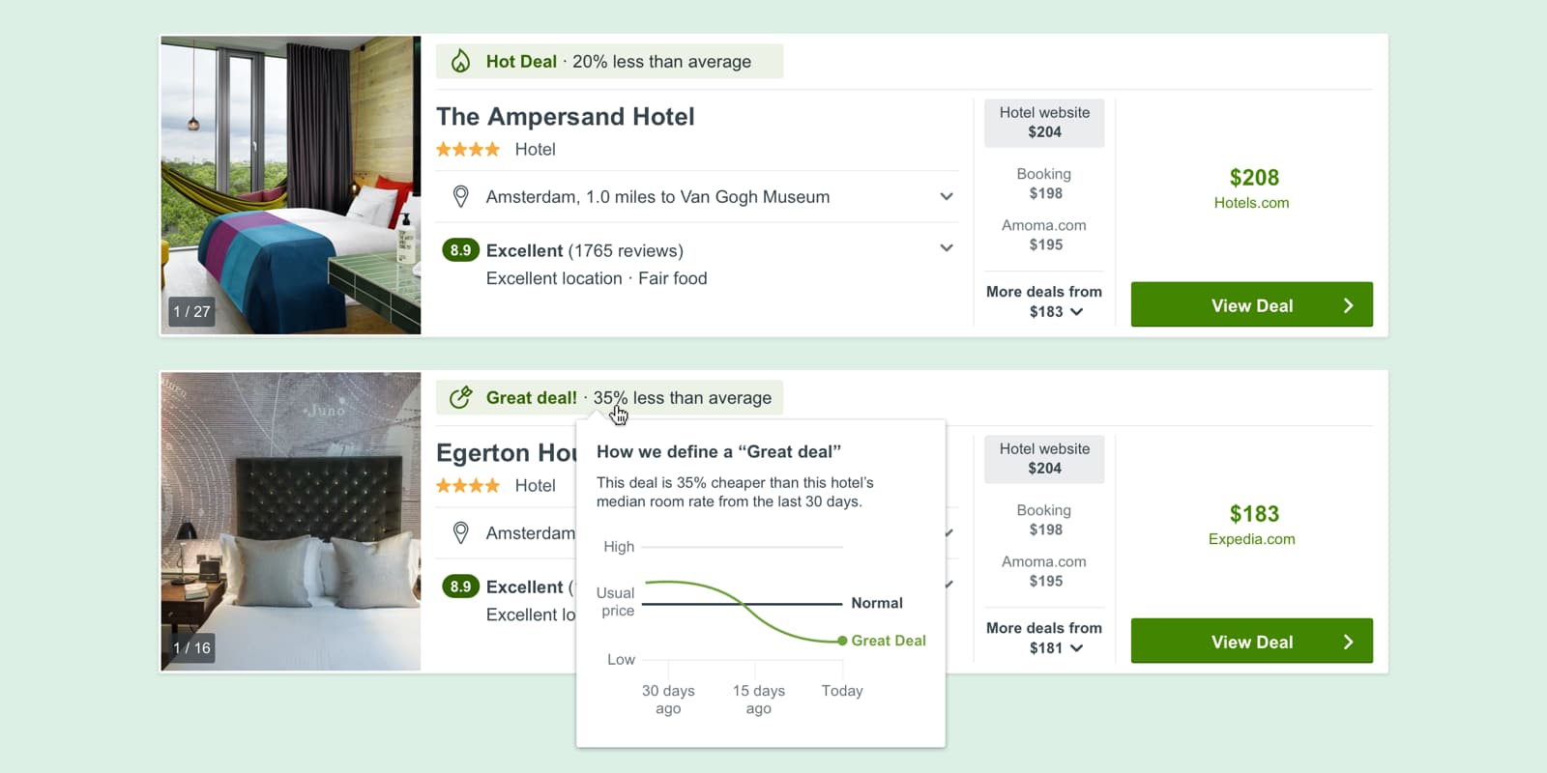The image size is (1547, 773).
Task: Open the Ampersand Hotel room photo
Action: [x=290, y=184]
